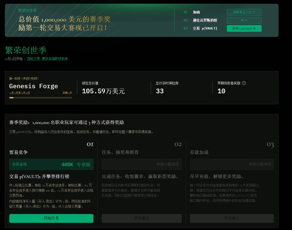The image size is (292, 230).
Task: Click the Genesis Forge phase progress bar
Action: click(x=41, y=98)
